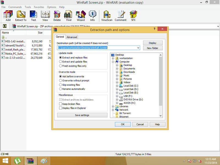Open the destination path dropdown arrow
220x165 pixels.
click(x=138, y=48)
